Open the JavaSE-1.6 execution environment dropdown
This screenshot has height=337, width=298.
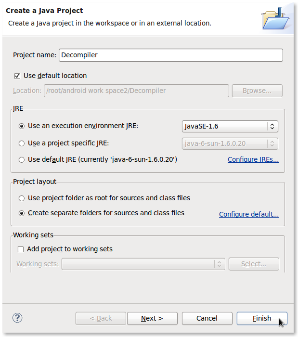pos(230,126)
